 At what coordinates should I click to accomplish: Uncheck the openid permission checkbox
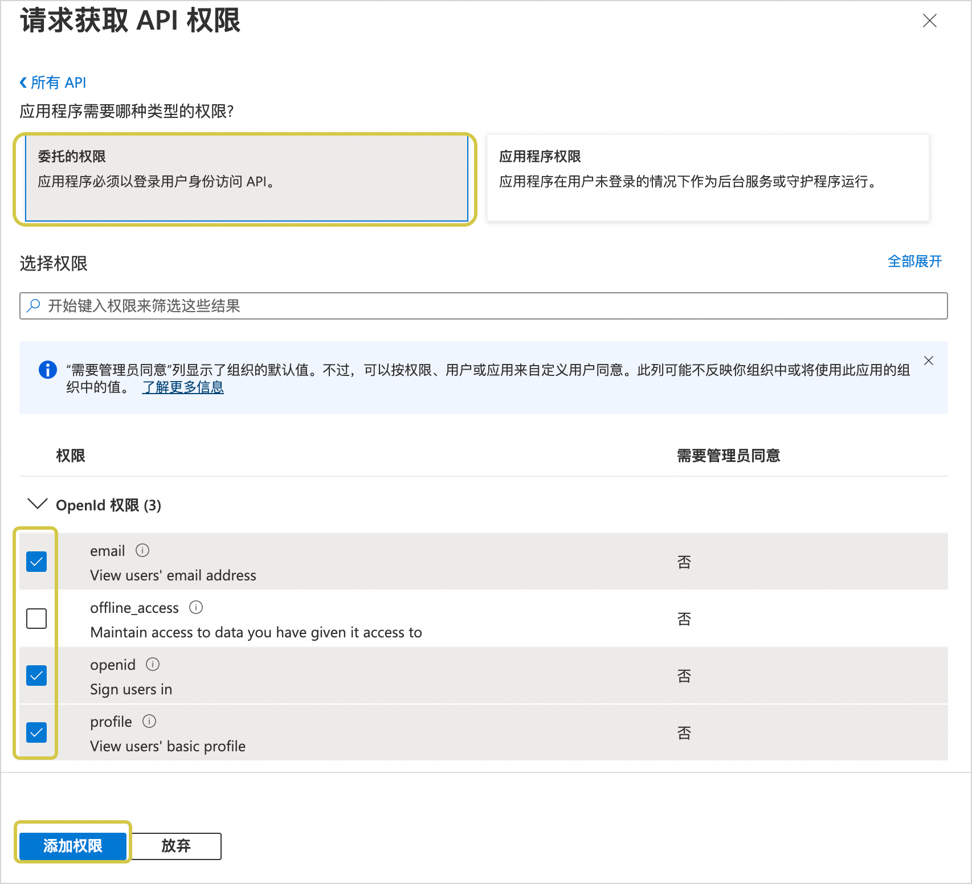coord(36,676)
